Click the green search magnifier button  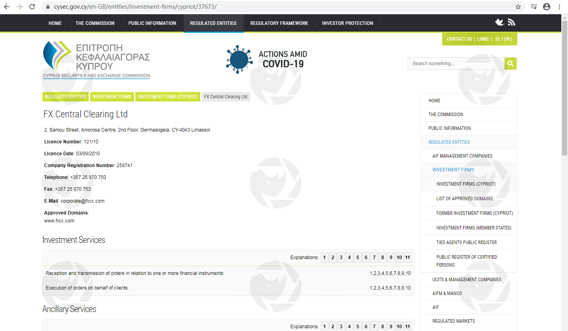tap(511, 64)
